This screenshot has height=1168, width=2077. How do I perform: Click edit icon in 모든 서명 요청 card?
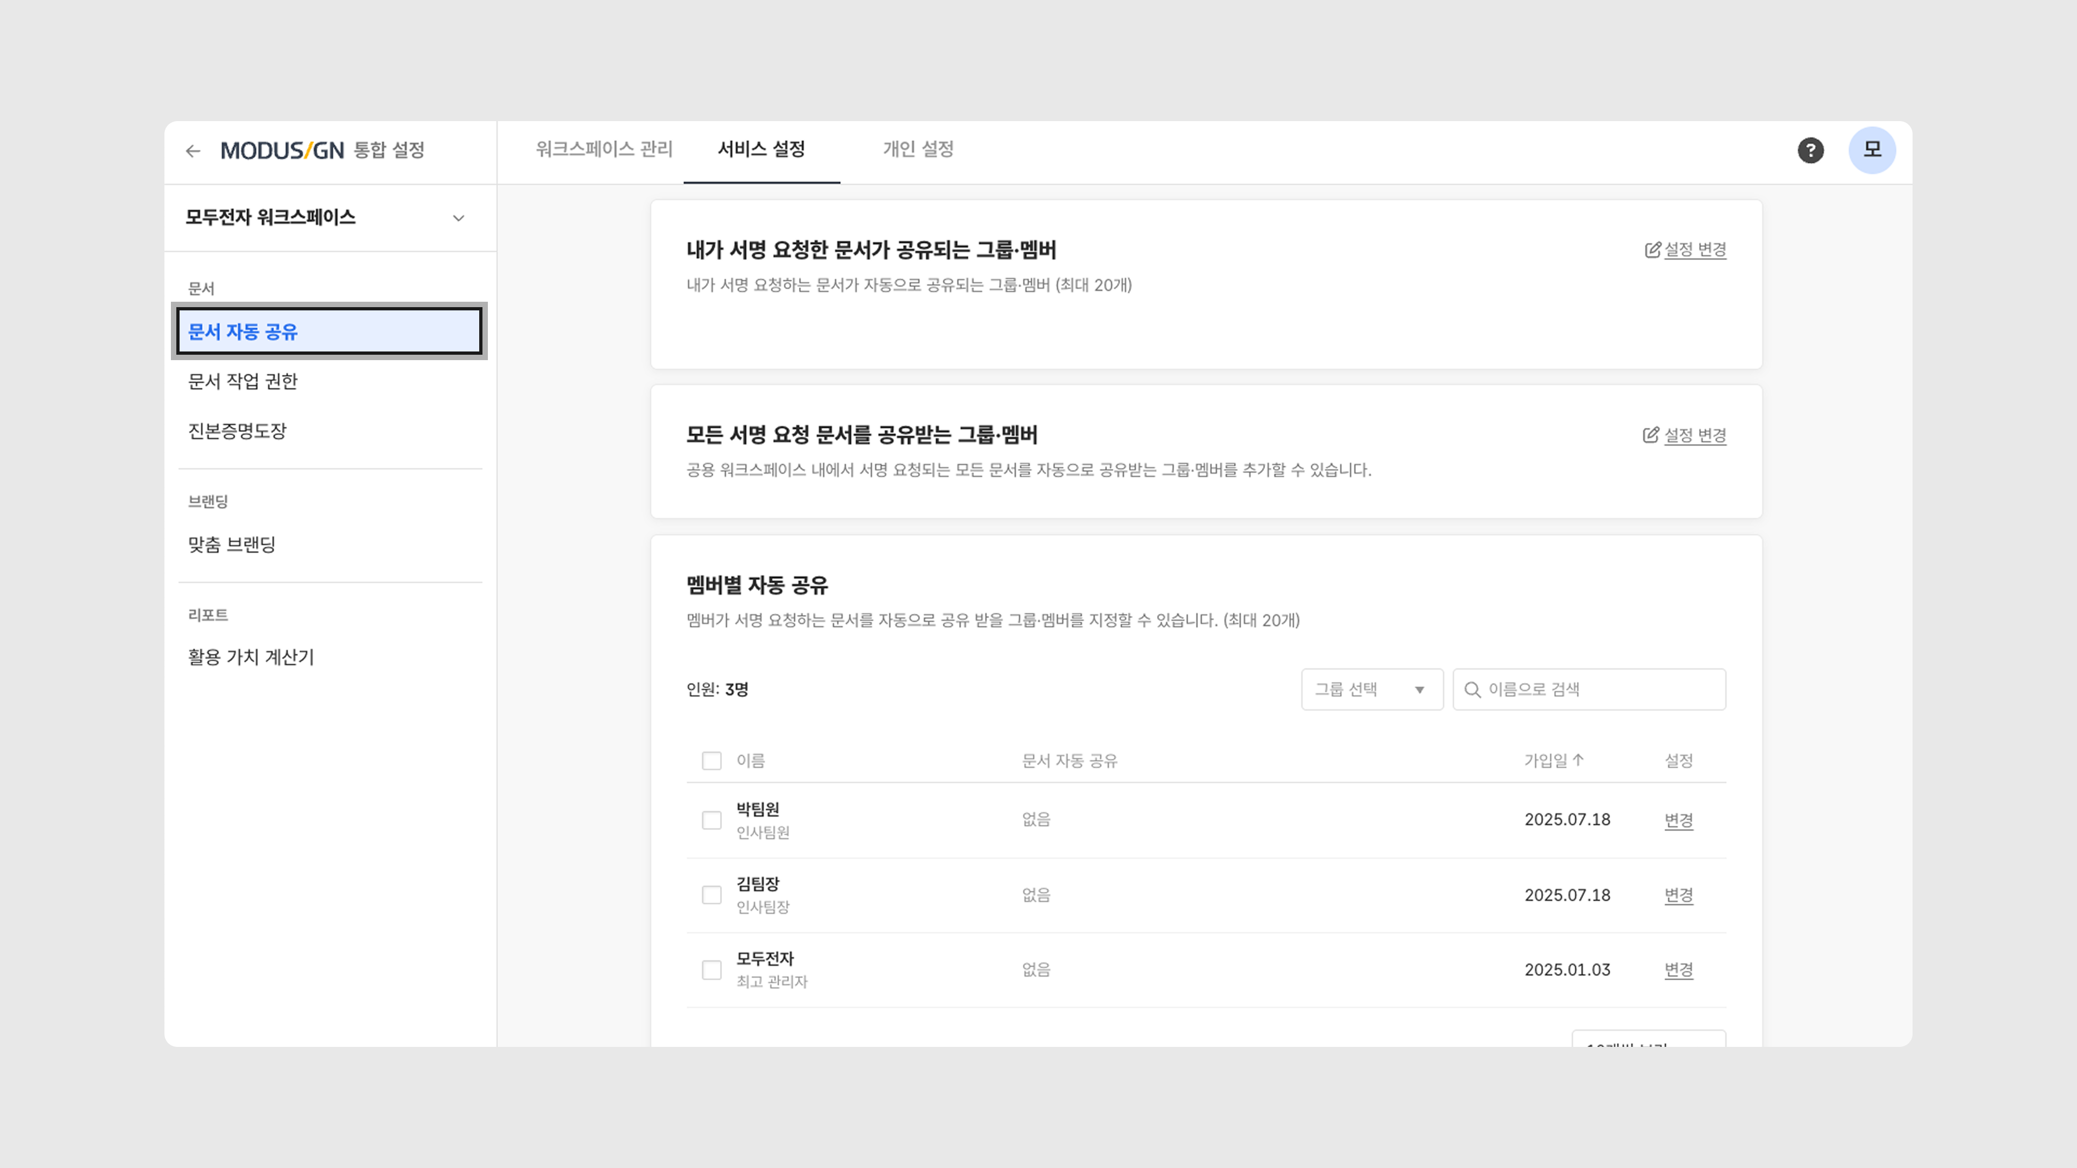[x=1650, y=435]
